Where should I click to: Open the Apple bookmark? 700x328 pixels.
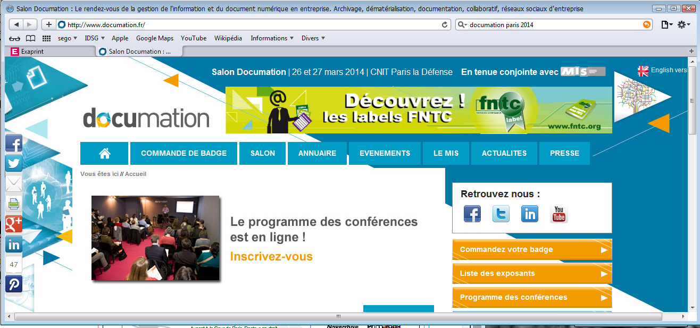pos(120,38)
